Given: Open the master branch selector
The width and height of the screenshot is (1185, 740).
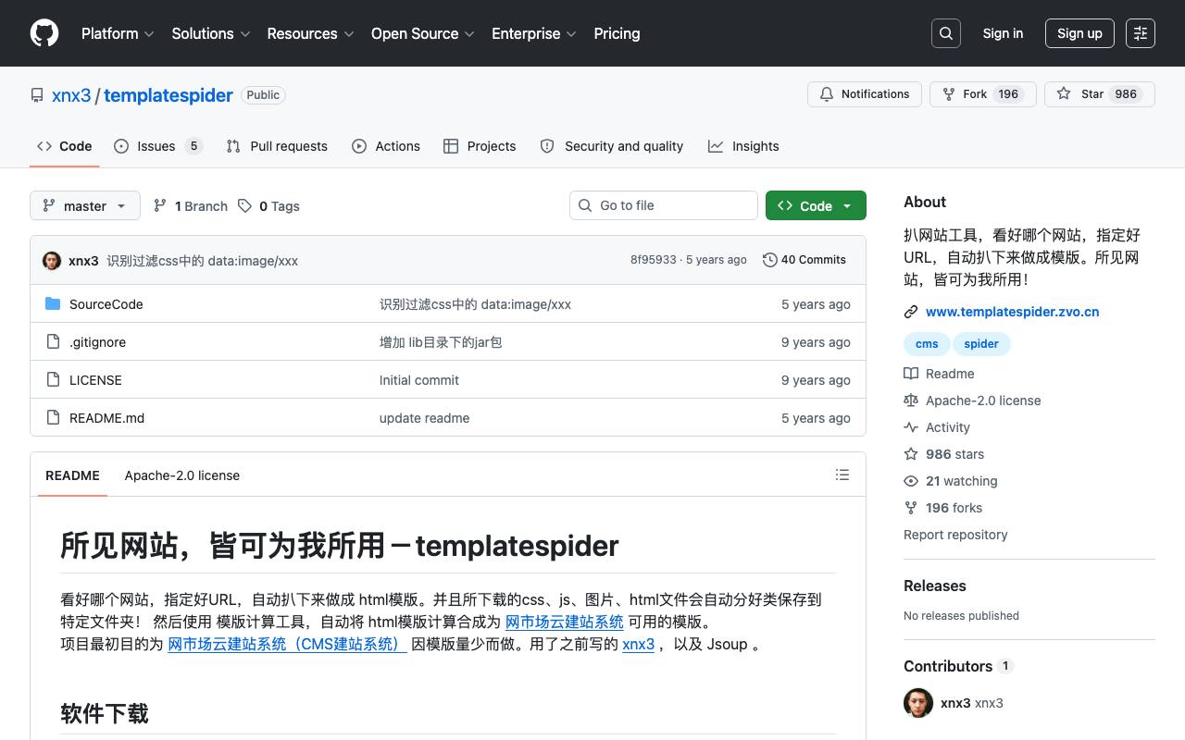Looking at the screenshot, I should [85, 205].
